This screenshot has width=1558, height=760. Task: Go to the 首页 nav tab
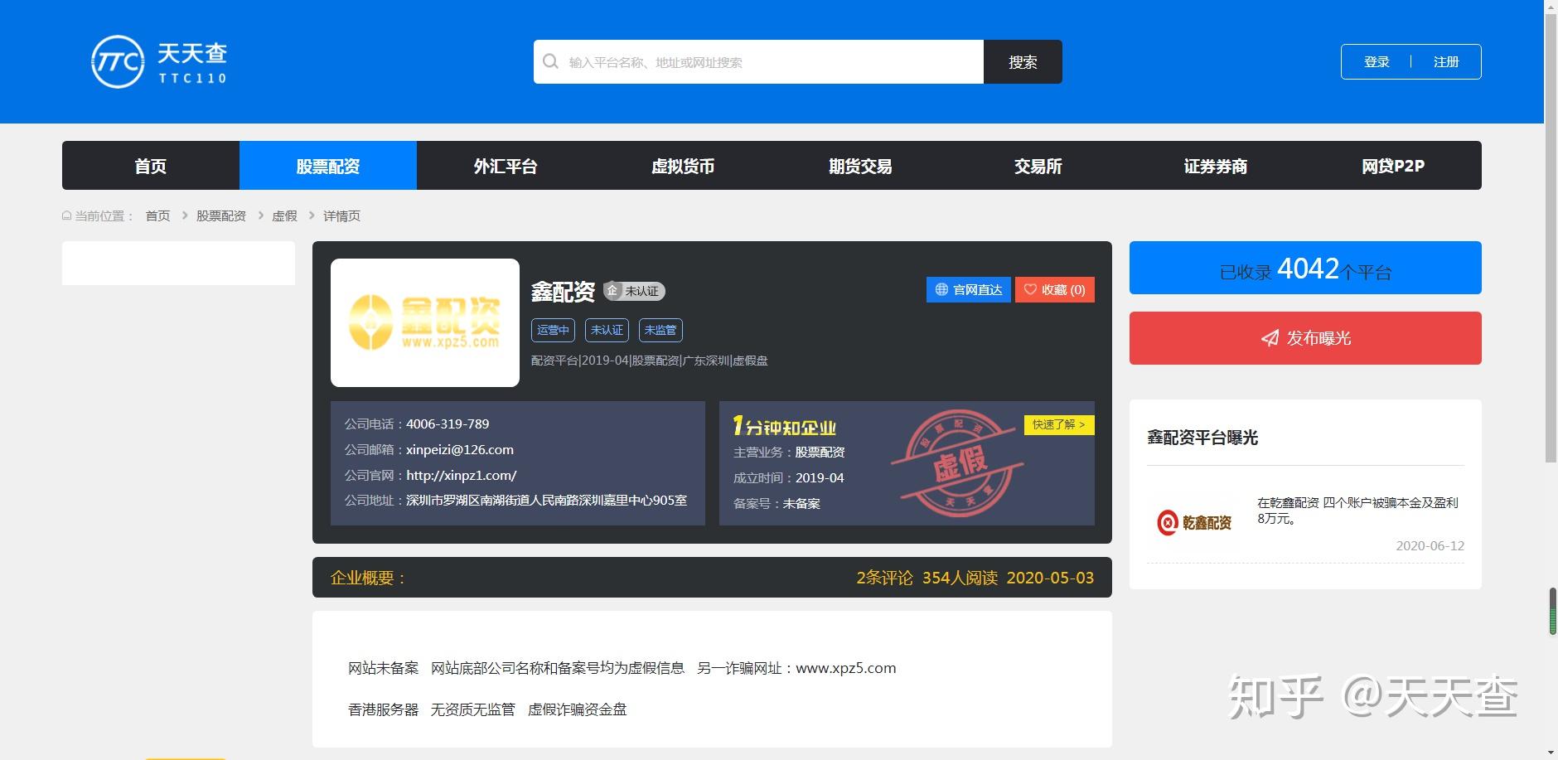pyautogui.click(x=151, y=166)
